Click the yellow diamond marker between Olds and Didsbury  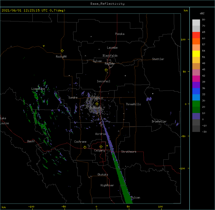(x=97, y=104)
